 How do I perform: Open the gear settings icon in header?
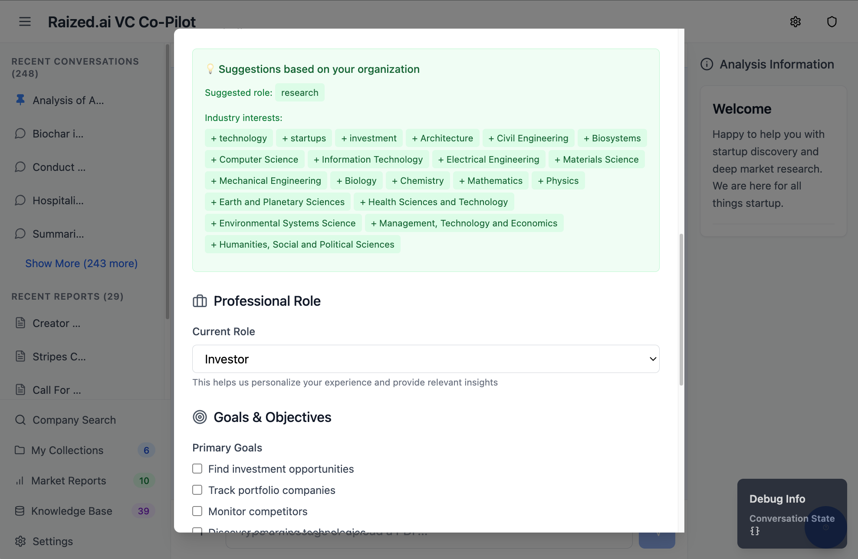[795, 22]
